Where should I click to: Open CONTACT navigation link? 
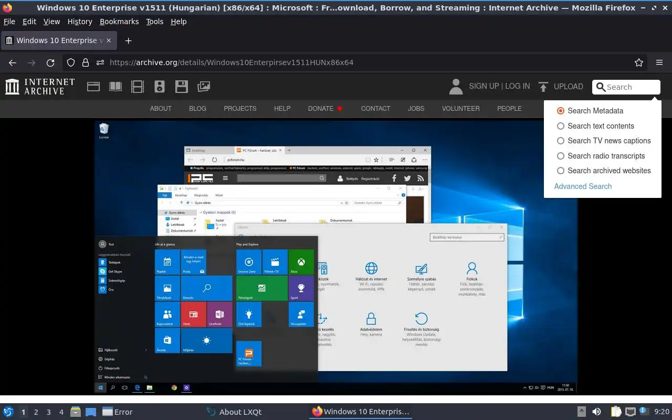pos(375,109)
